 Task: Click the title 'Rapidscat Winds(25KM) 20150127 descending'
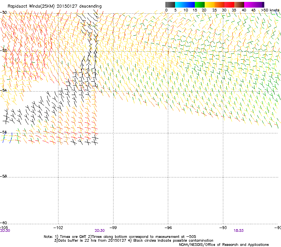[54, 6]
